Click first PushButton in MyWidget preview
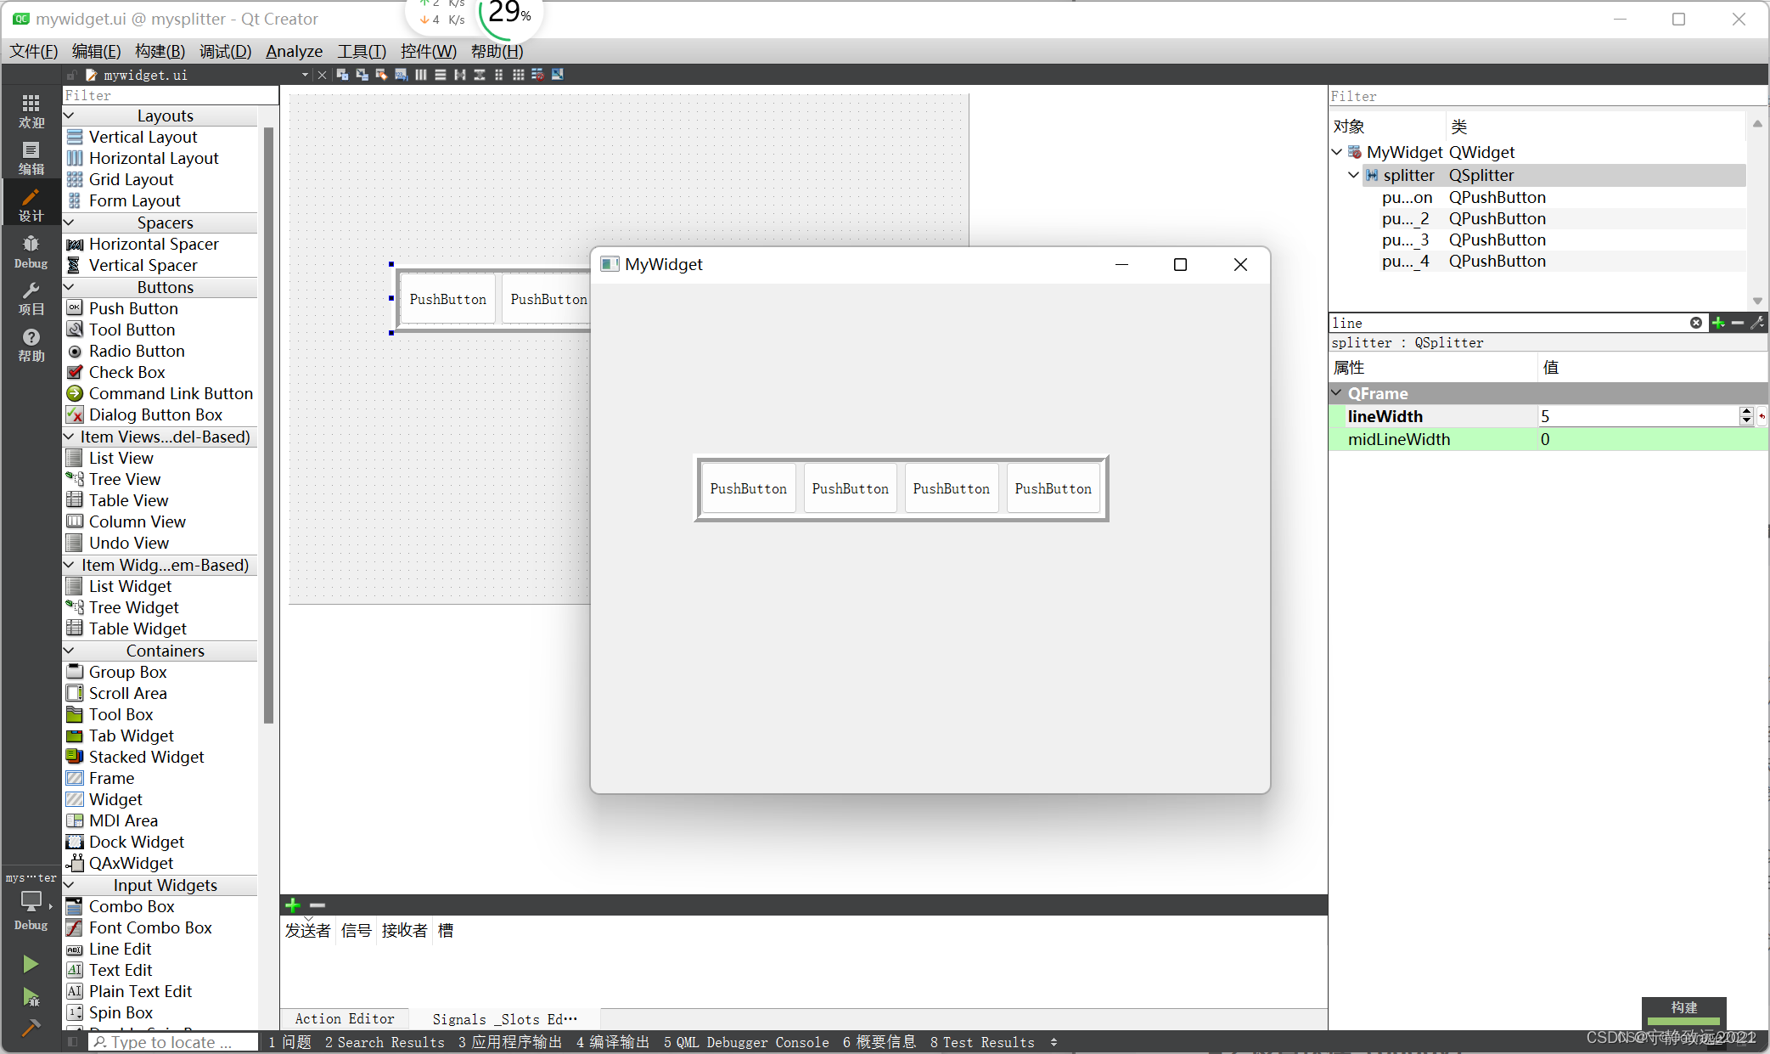This screenshot has height=1054, width=1770. (x=748, y=488)
